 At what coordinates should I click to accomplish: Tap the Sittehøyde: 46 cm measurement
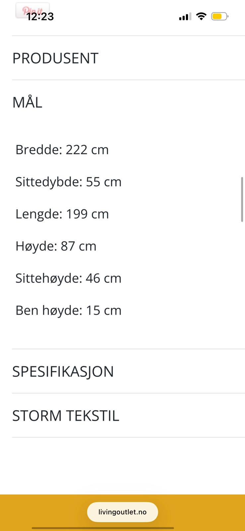[68, 278]
